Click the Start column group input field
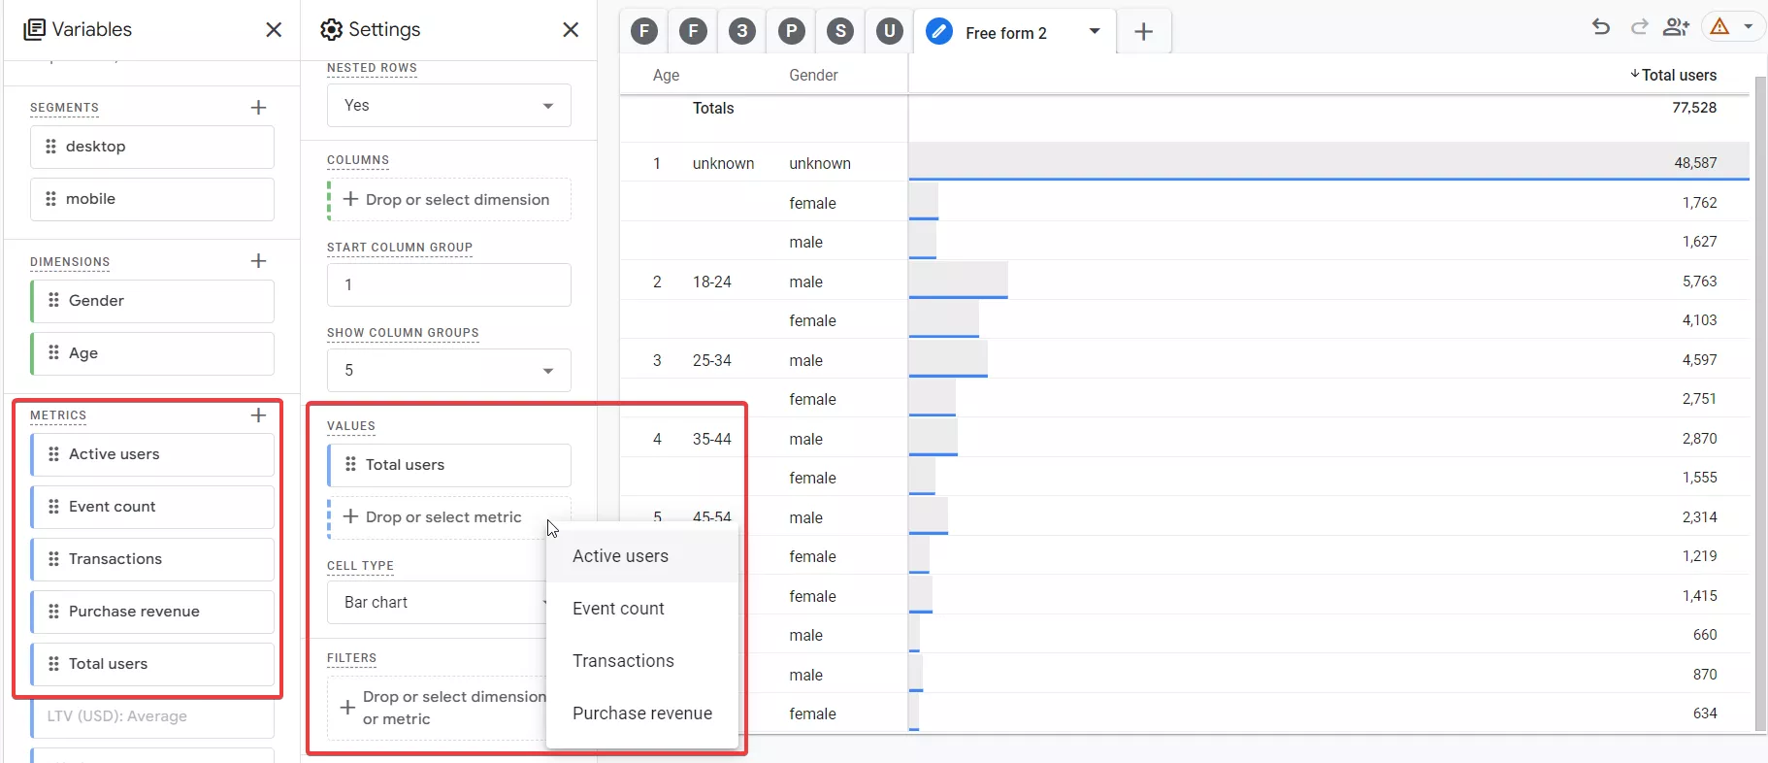The width and height of the screenshot is (1768, 763). tap(449, 285)
